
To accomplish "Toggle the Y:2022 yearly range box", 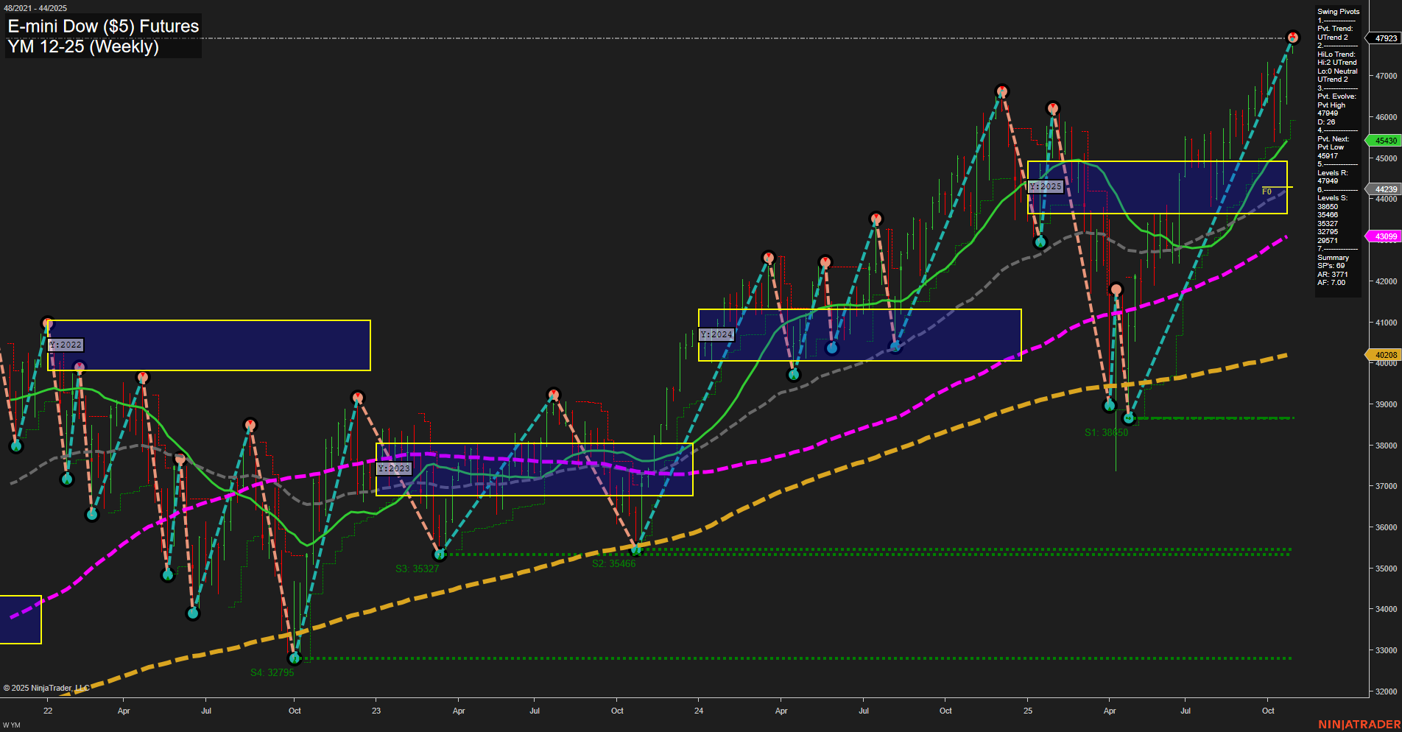I will tap(65, 345).
